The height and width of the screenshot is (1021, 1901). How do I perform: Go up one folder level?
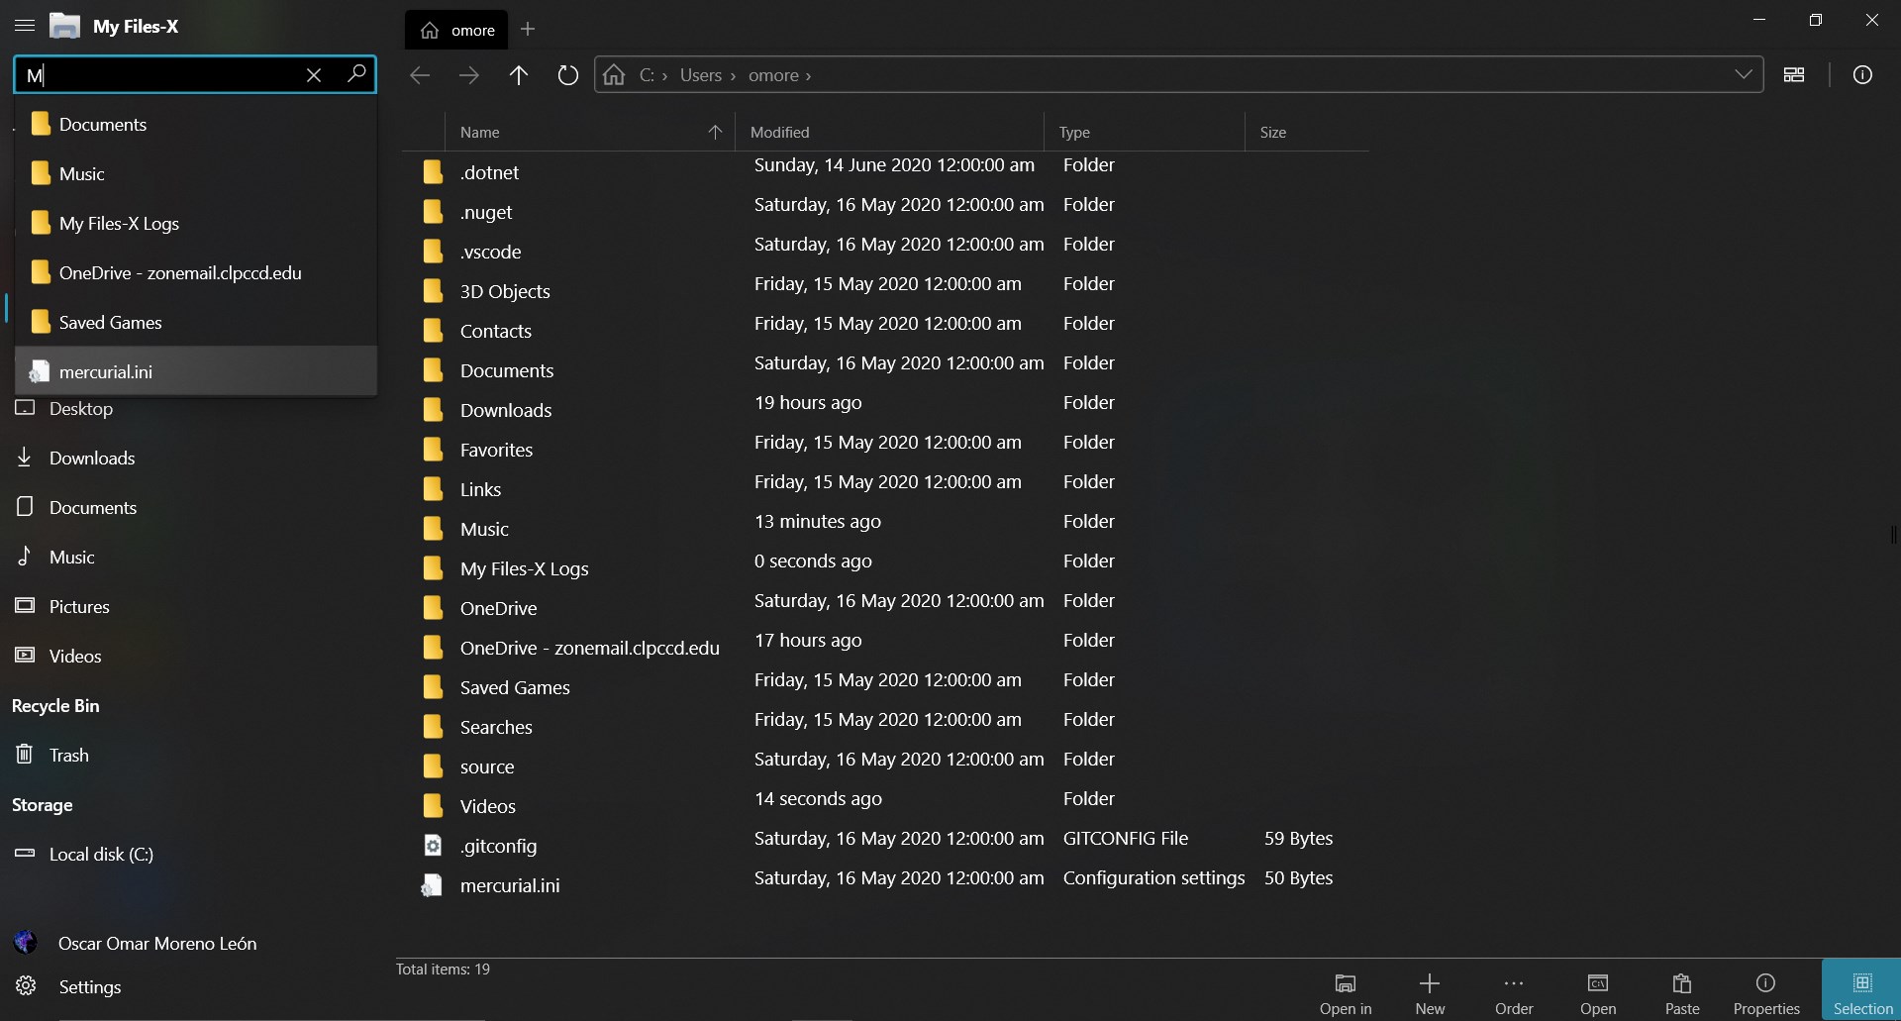519,75
